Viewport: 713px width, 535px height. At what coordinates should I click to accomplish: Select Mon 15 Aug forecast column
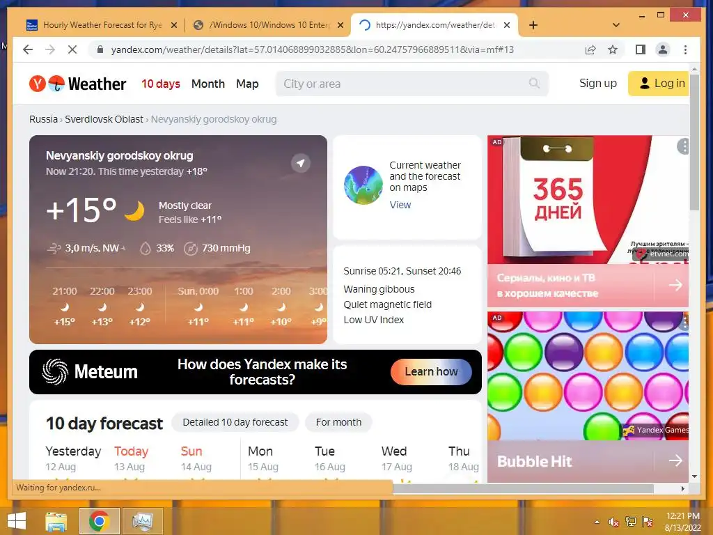[x=263, y=458]
